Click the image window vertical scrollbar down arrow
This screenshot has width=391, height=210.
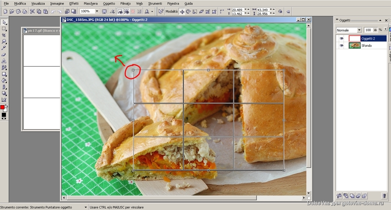click(309, 193)
